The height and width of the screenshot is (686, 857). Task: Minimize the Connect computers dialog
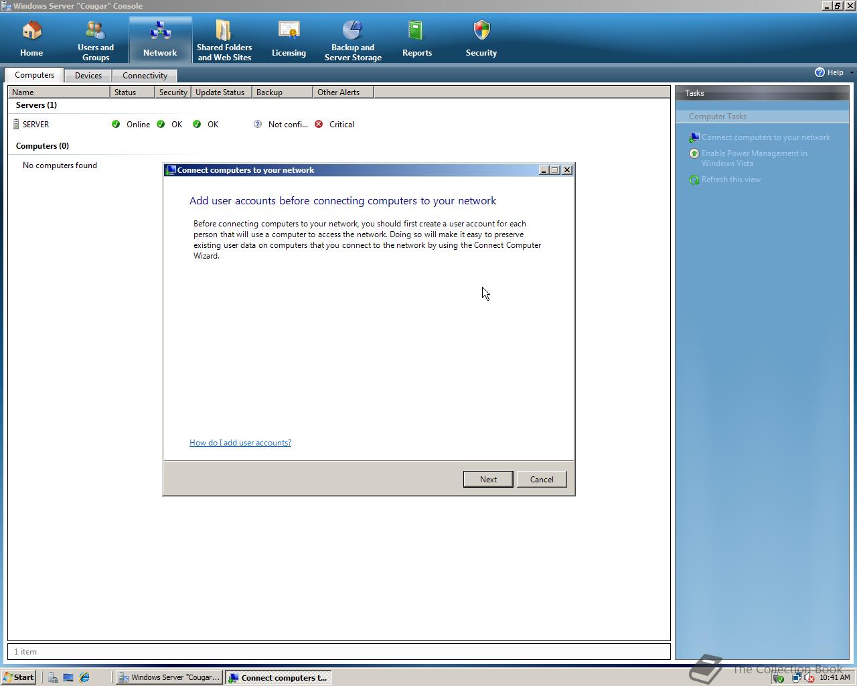coord(544,170)
